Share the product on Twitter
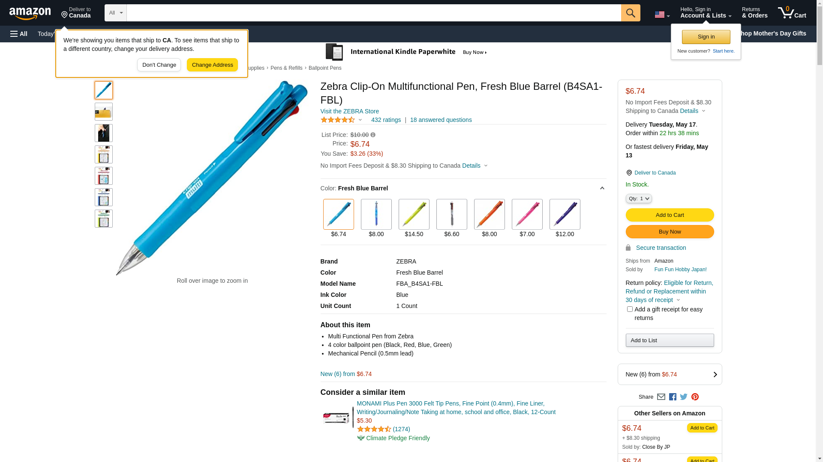 (x=684, y=397)
